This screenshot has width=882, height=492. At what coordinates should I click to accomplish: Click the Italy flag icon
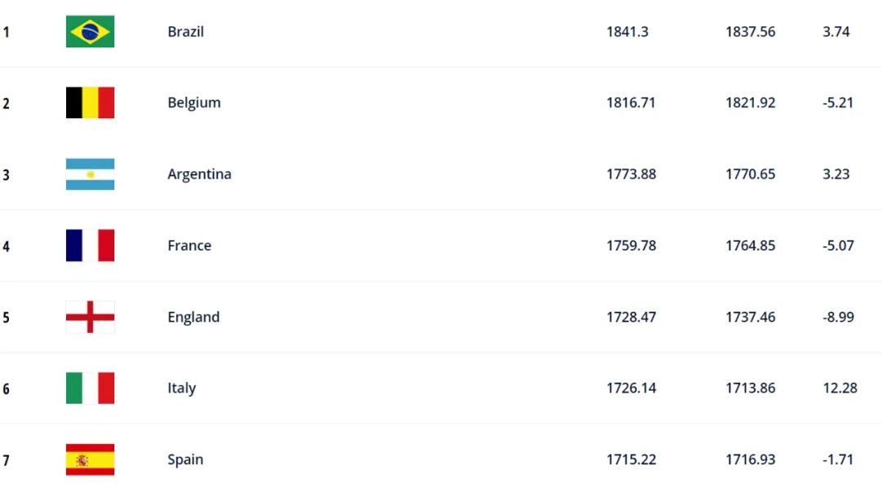tap(90, 388)
